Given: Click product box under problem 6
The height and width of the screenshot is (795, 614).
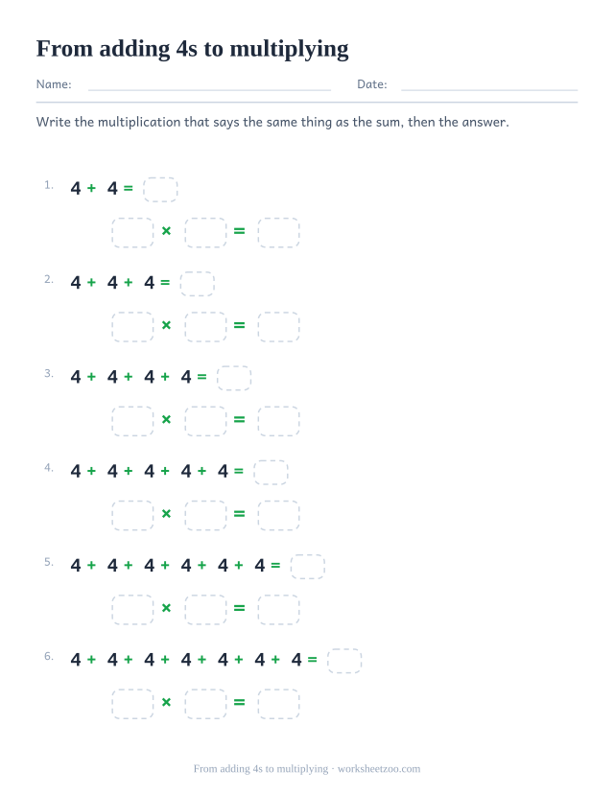Looking at the screenshot, I should coord(279,704).
